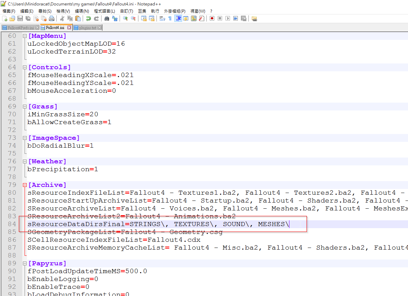Open the 檢視(V) menu
Viewport: 408px width, 296px height.
click(63, 11)
